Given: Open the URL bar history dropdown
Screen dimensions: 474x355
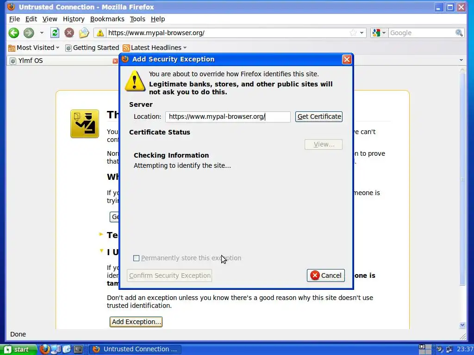Looking at the screenshot, I should tap(362, 33).
